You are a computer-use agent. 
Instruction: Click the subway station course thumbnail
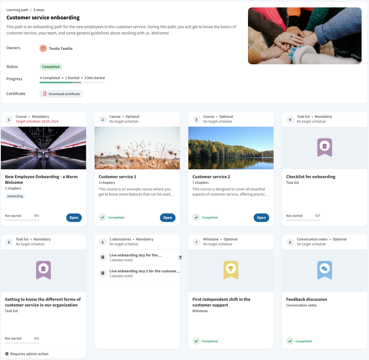click(x=43, y=148)
